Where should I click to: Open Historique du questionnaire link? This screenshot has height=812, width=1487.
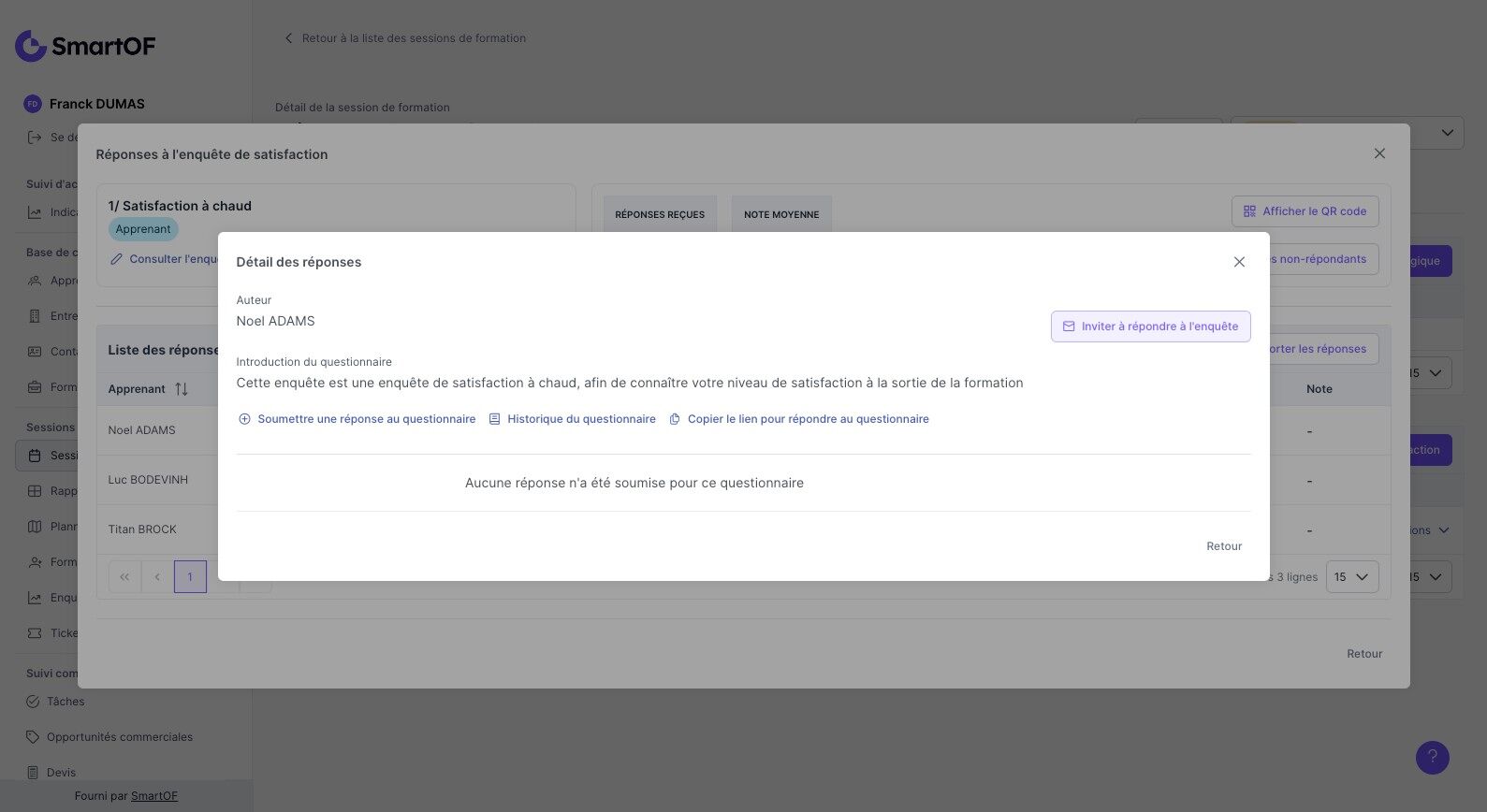tap(572, 419)
